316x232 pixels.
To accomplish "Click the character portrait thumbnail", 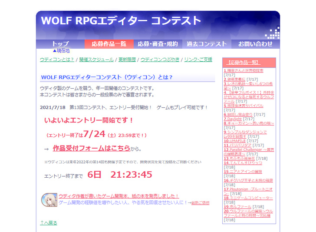I will coord(49,200).
